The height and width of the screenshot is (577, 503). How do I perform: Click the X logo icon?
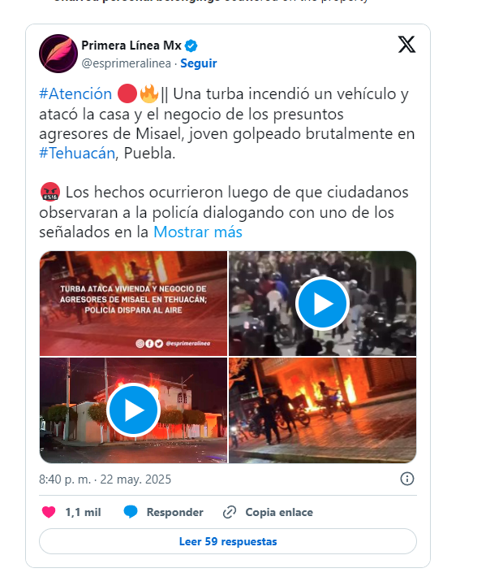coord(406,45)
